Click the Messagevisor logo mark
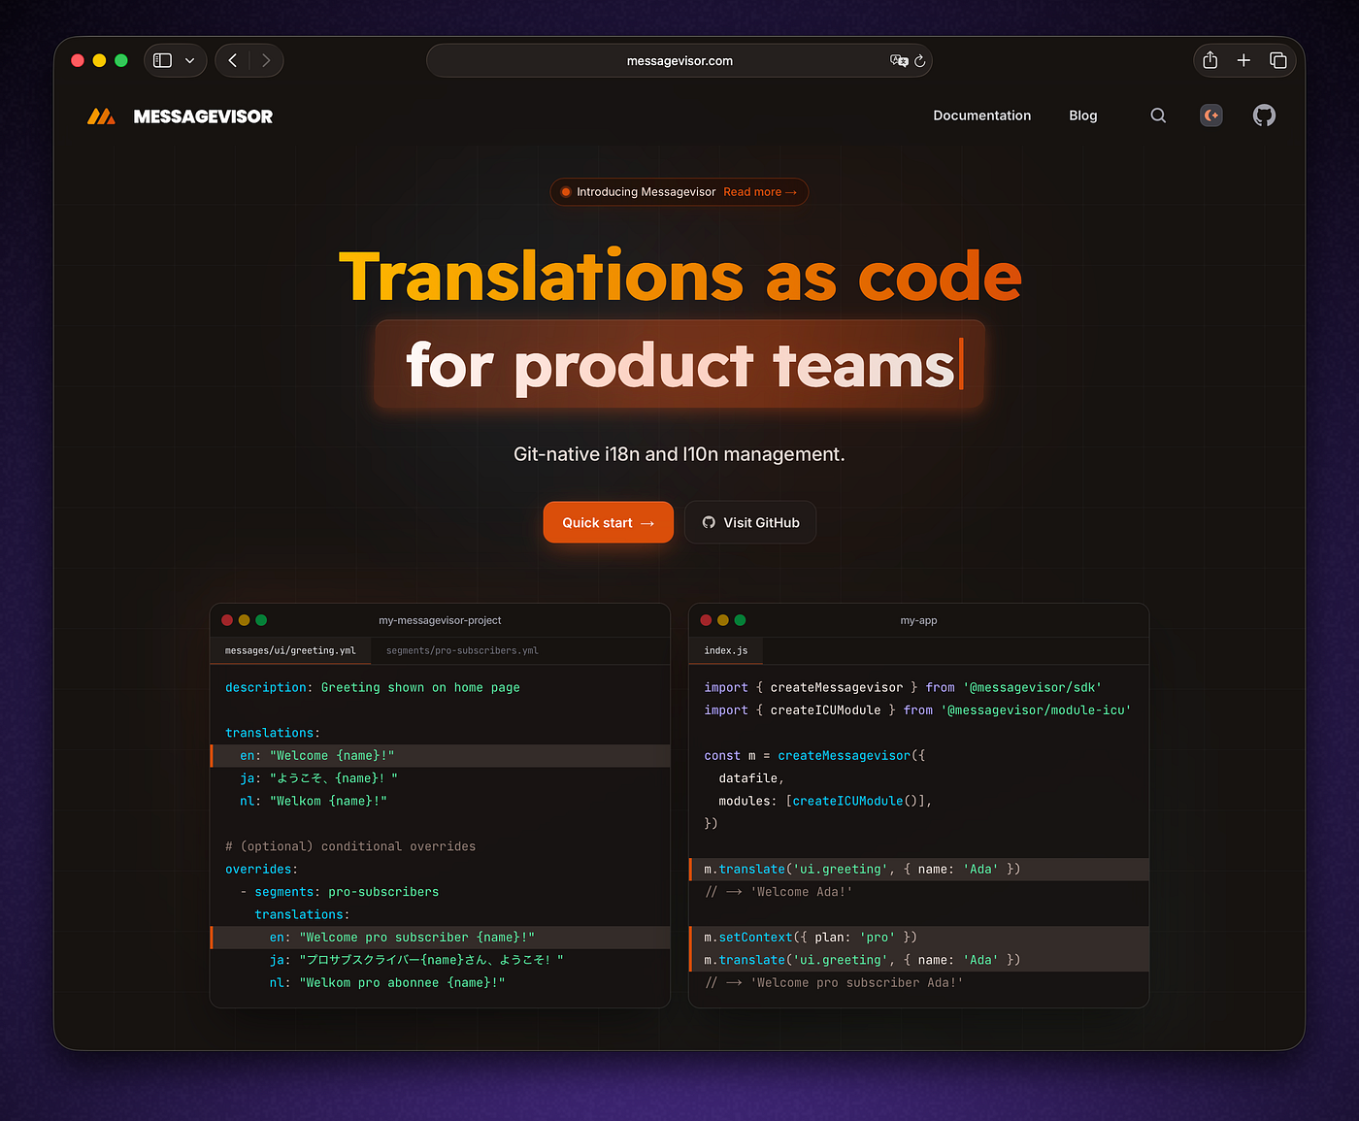 coord(101,116)
